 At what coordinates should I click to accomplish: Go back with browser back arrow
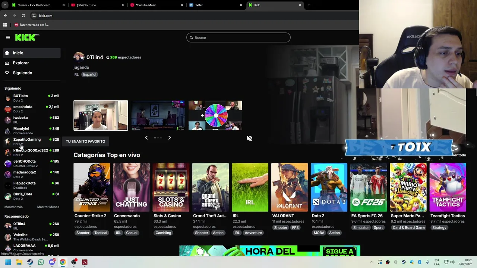pos(5,16)
